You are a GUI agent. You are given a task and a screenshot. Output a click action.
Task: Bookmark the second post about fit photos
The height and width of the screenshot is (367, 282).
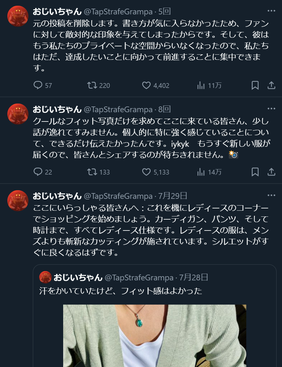click(x=255, y=172)
